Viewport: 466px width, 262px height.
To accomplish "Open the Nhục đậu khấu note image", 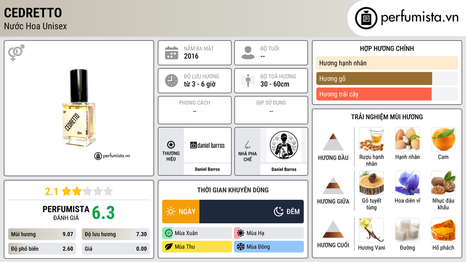I will click(443, 183).
